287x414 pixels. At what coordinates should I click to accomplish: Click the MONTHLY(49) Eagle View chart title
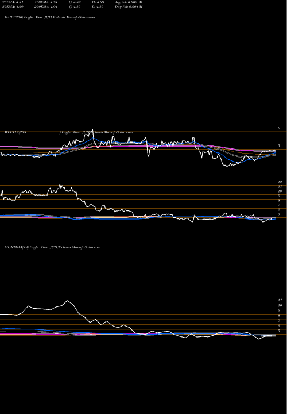click(53, 247)
